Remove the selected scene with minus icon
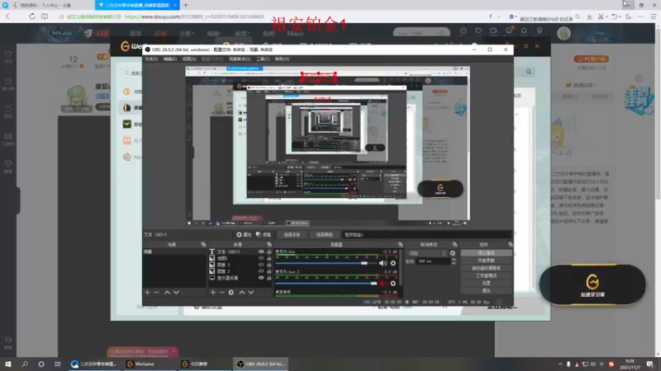 pos(156,292)
